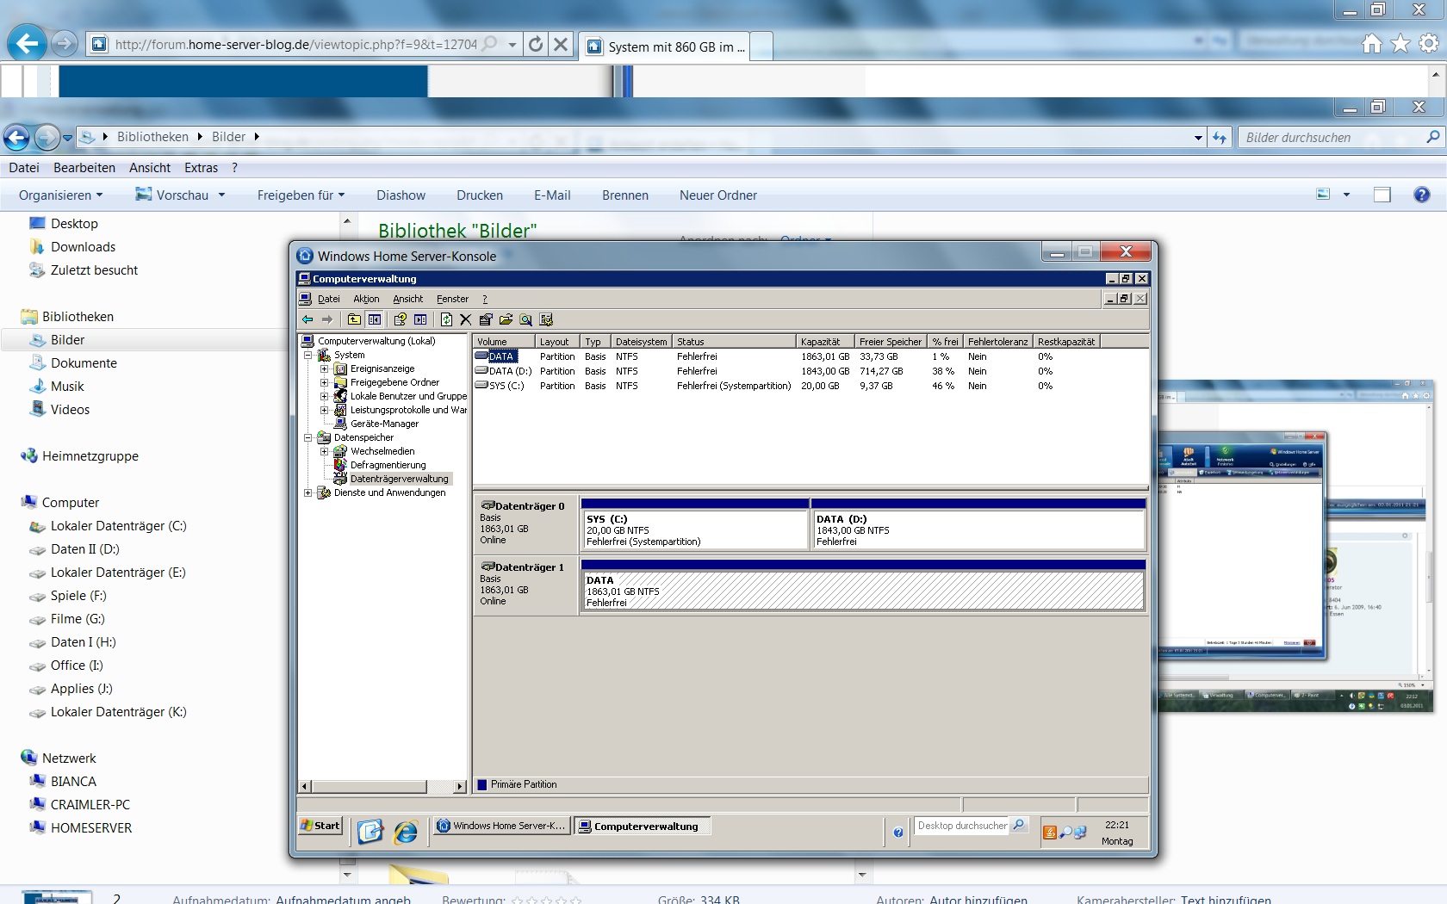Select the DATA (D:) volume row
This screenshot has height=904, width=1447.
pyautogui.click(x=810, y=371)
